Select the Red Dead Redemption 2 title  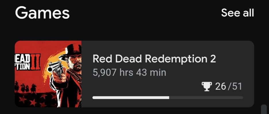(x=154, y=59)
